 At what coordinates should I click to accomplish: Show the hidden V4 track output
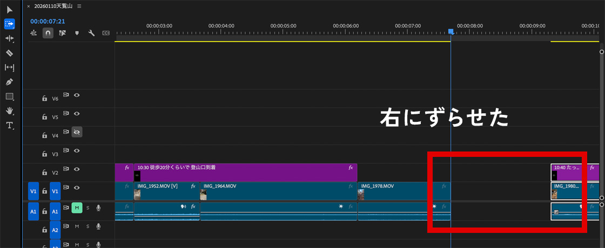77,132
